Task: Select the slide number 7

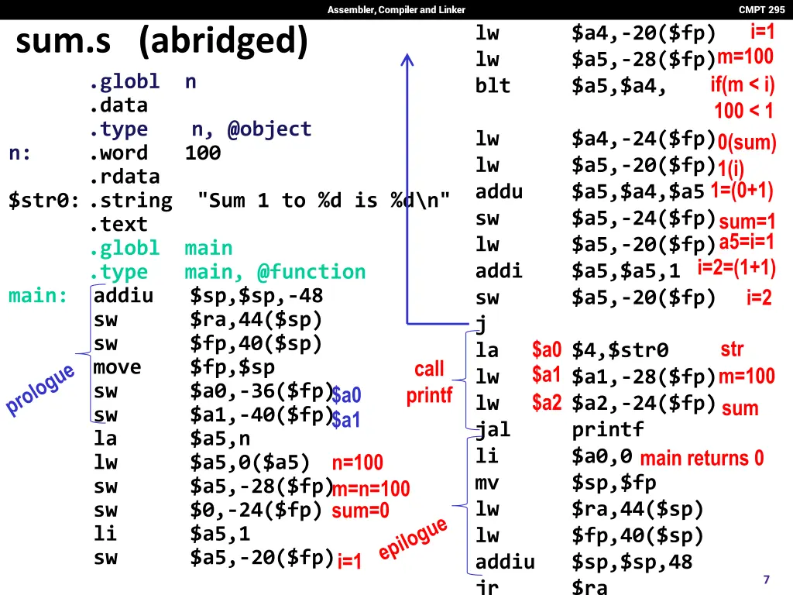Action: point(766,580)
